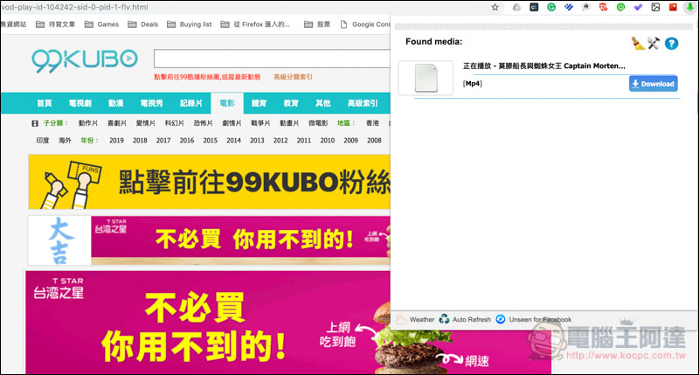Clear found media list with broom icon
The height and width of the screenshot is (375, 699).
[x=638, y=43]
